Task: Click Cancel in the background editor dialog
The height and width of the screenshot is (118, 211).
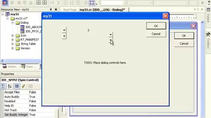Action: pos(184,44)
